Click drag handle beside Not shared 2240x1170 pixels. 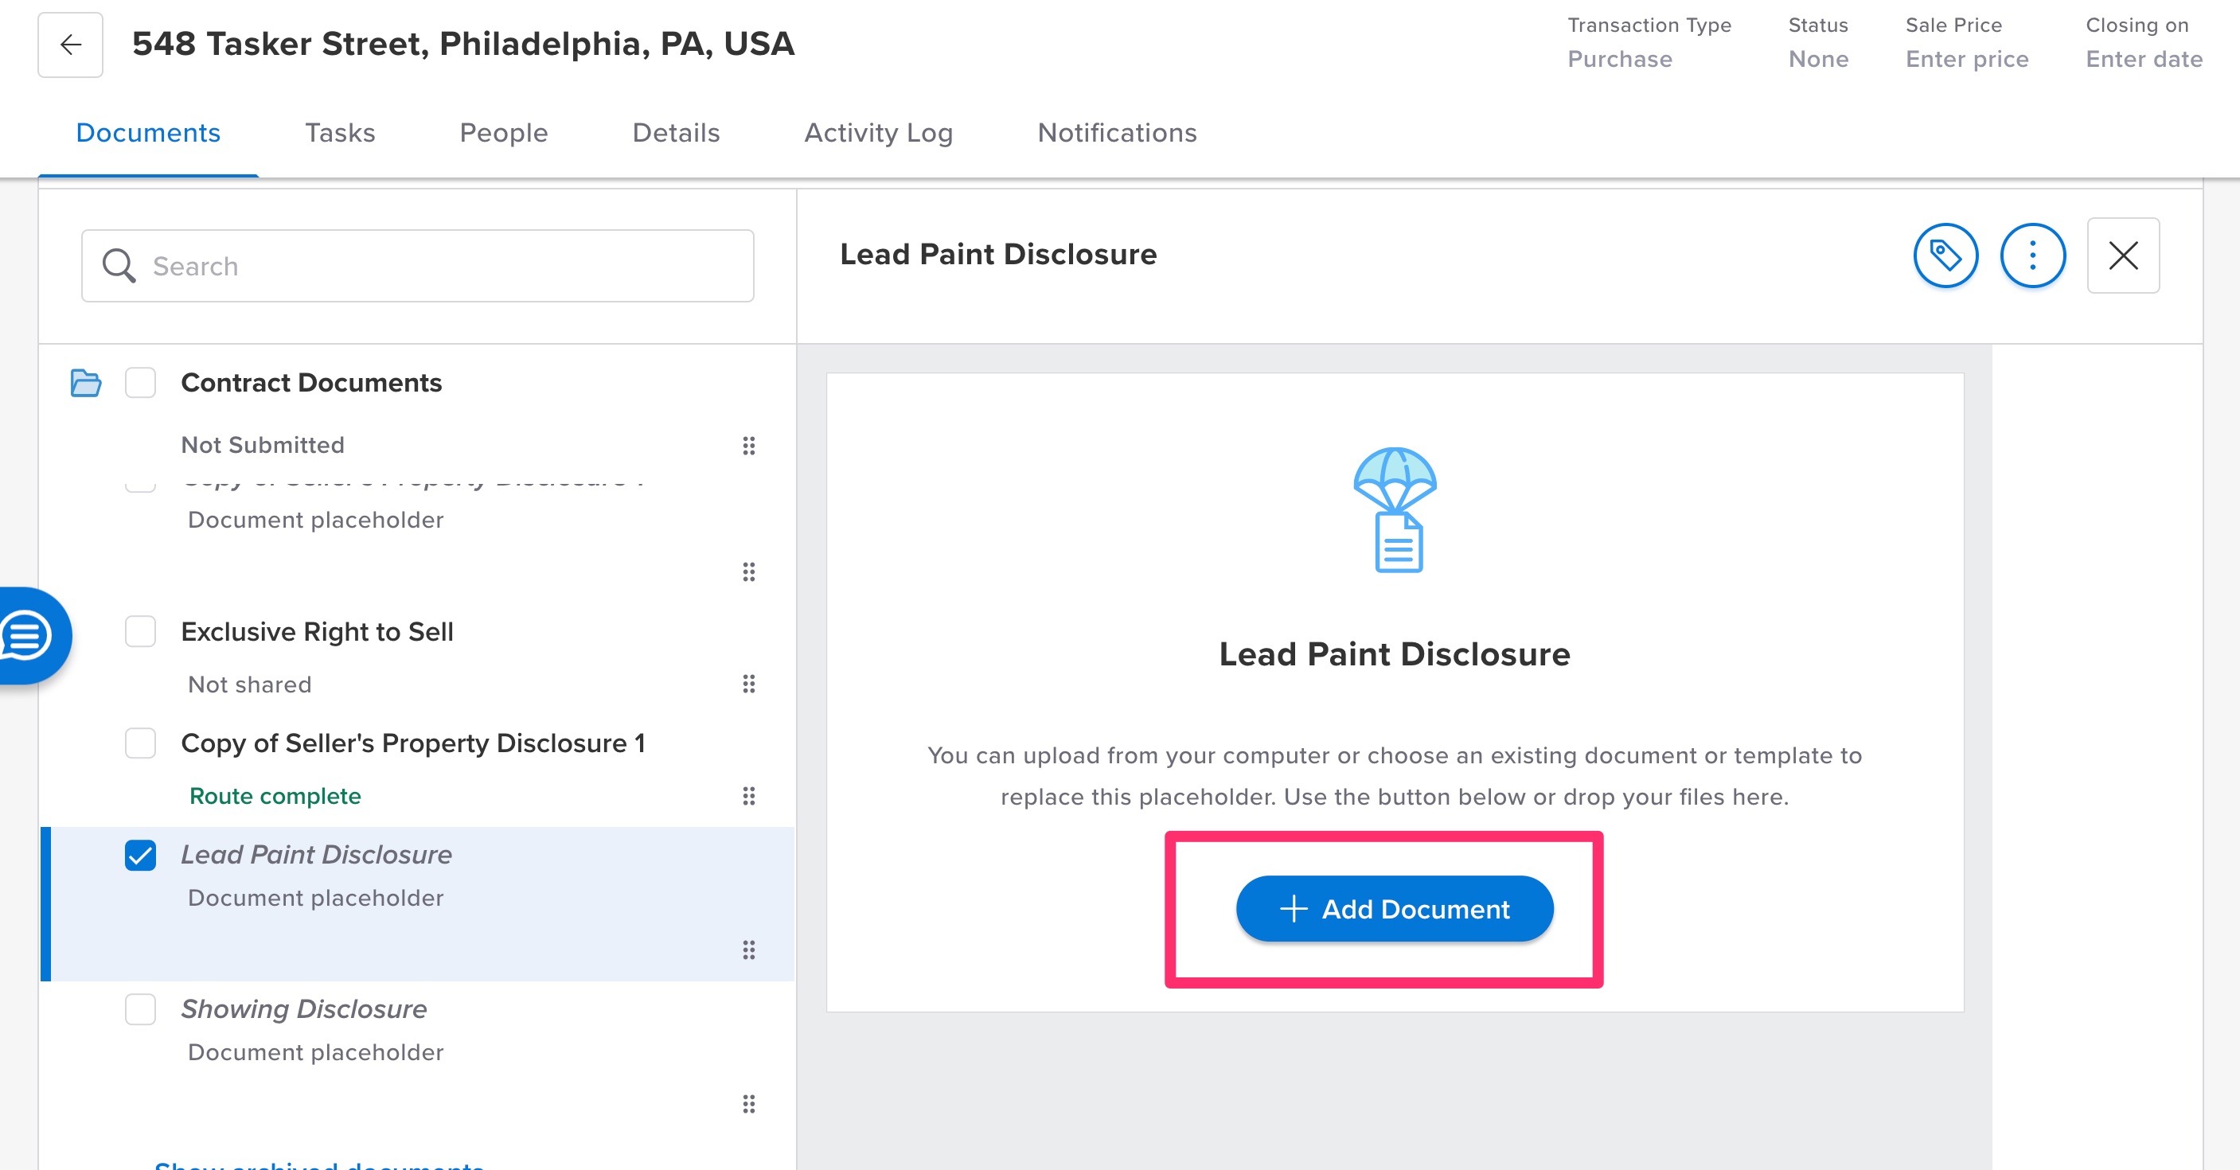(x=747, y=684)
